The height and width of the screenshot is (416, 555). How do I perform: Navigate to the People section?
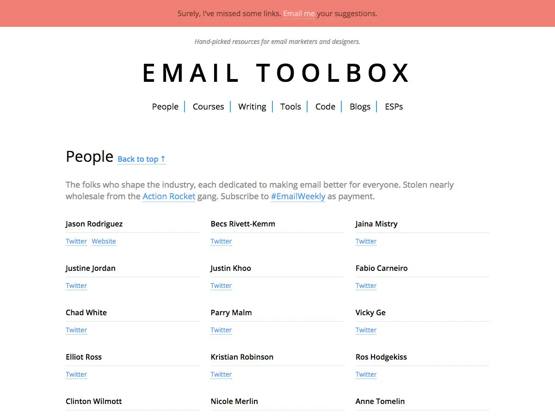pos(165,106)
